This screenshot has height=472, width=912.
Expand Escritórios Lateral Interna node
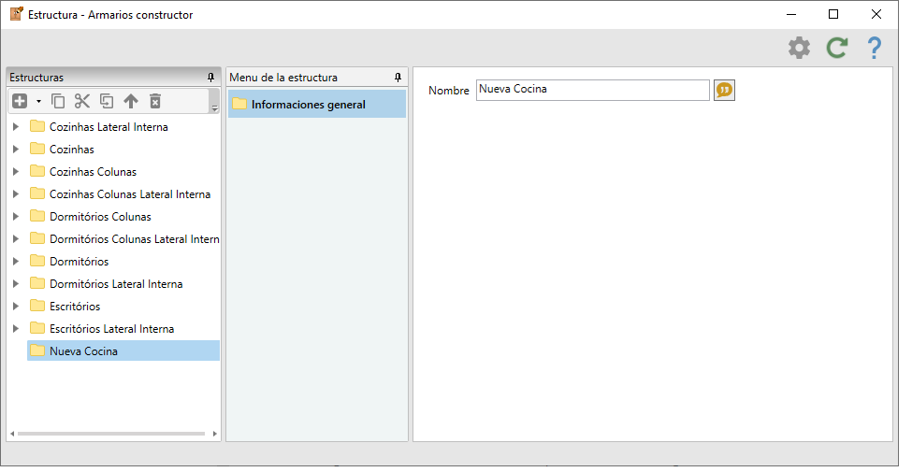point(16,330)
